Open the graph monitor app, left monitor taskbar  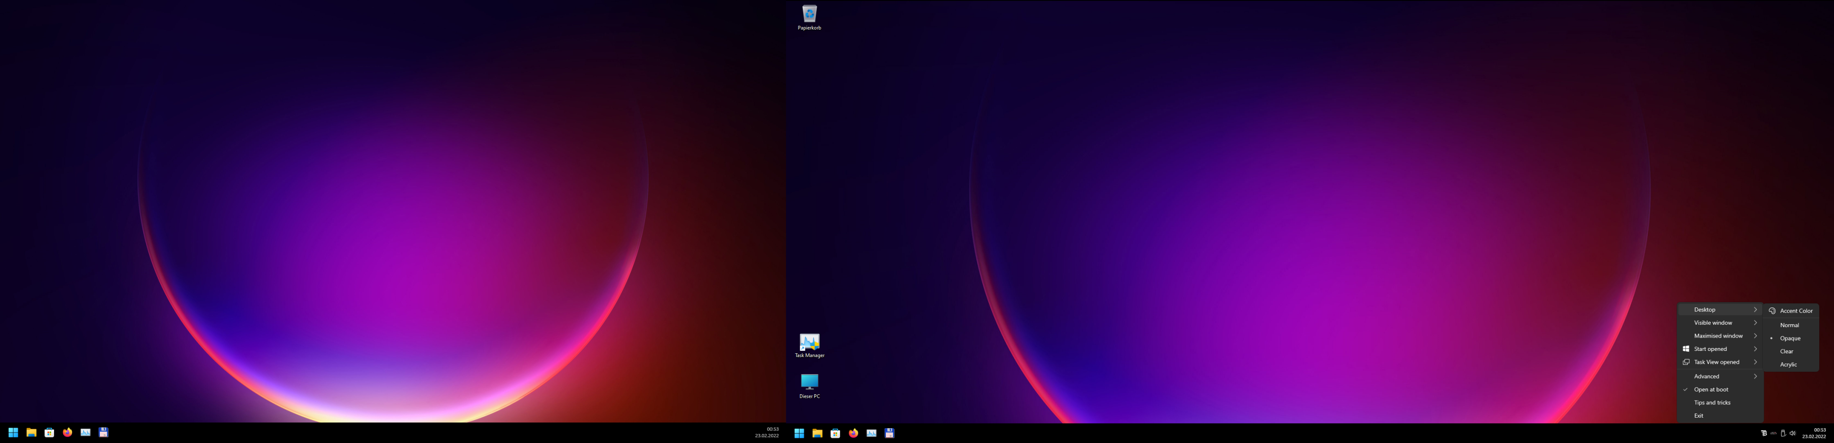85,432
